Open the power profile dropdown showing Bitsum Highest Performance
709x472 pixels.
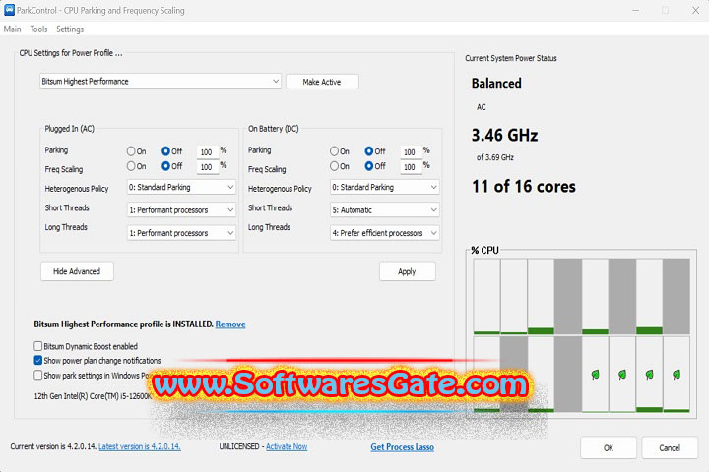[161, 82]
